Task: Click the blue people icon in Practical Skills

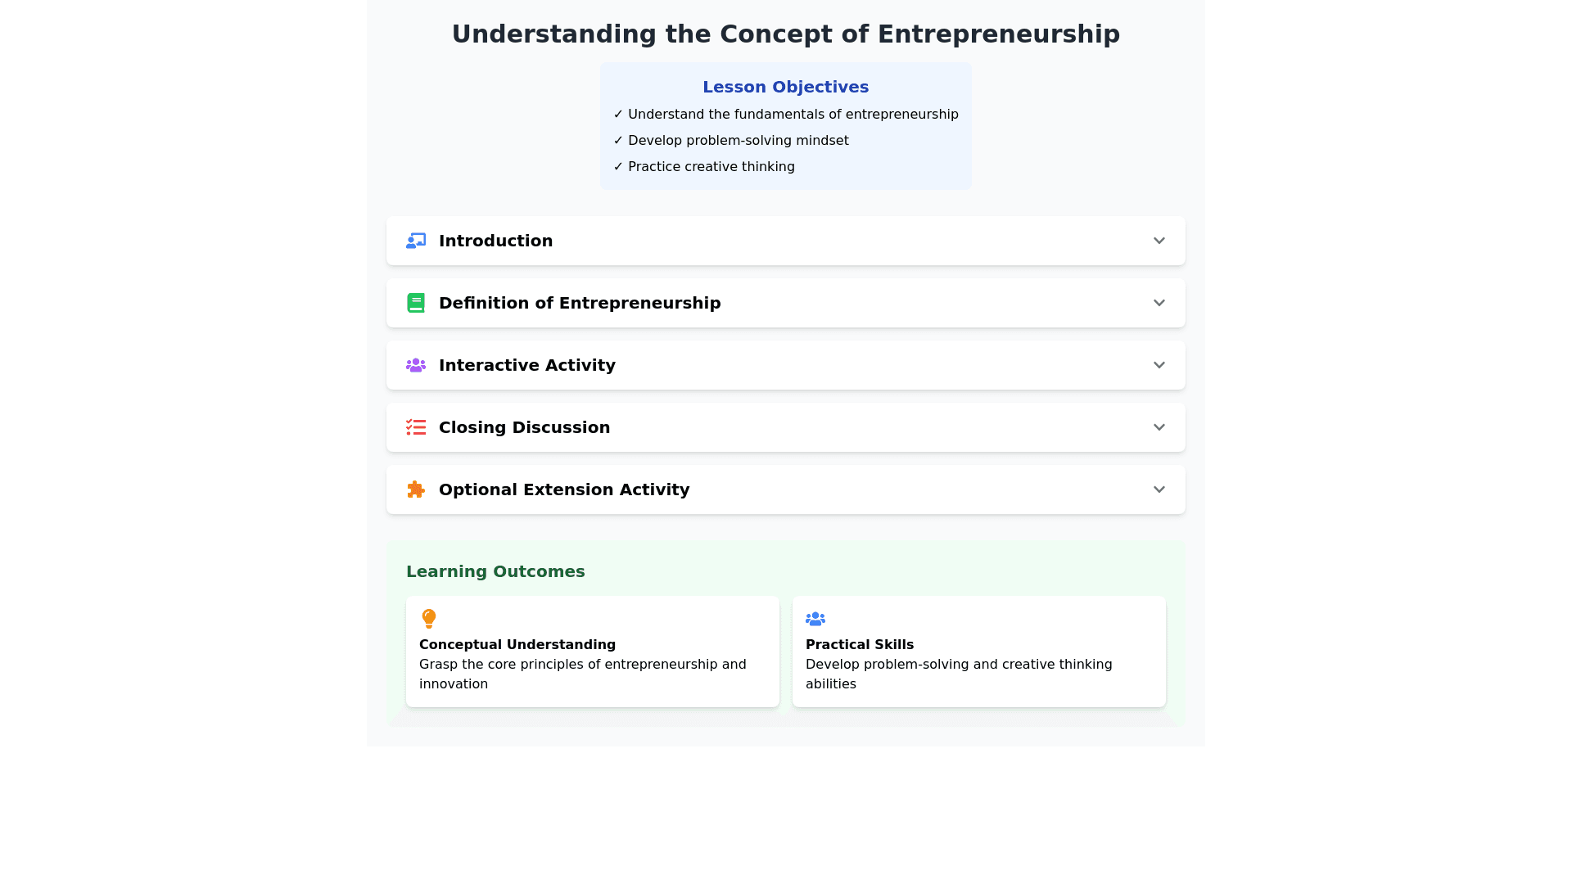Action: click(815, 619)
